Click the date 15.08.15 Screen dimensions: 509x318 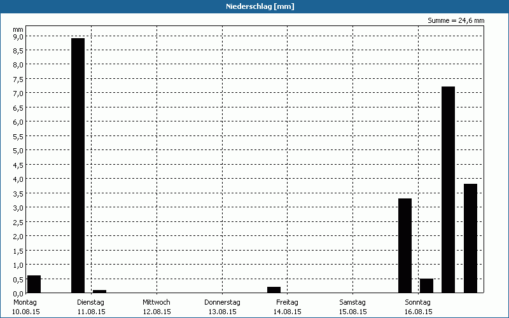[353, 312]
